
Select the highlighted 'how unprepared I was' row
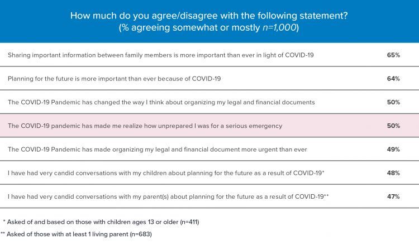coord(209,126)
